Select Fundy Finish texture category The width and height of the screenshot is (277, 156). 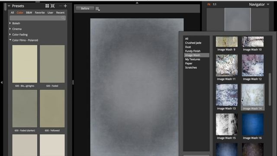(x=193, y=51)
